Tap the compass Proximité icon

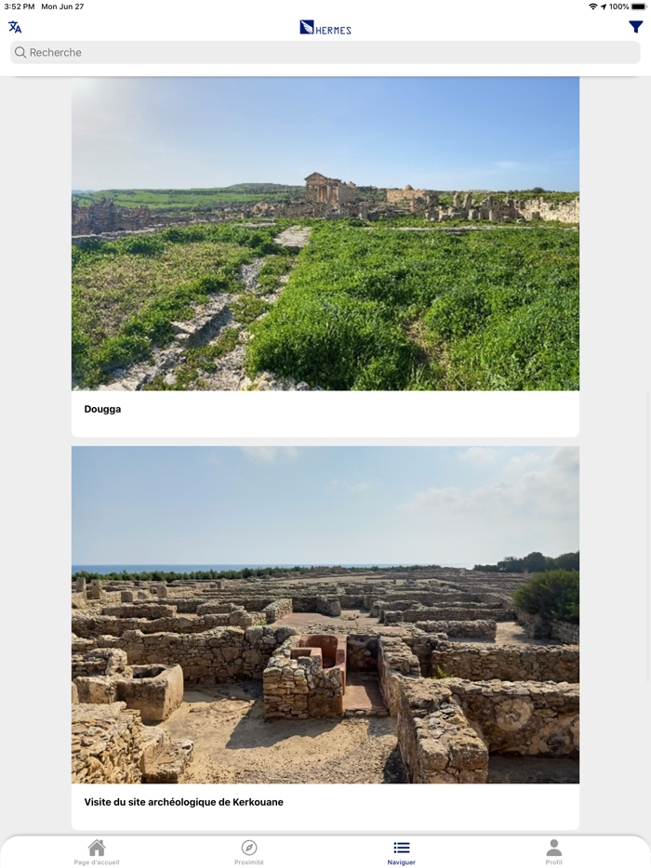[248, 848]
